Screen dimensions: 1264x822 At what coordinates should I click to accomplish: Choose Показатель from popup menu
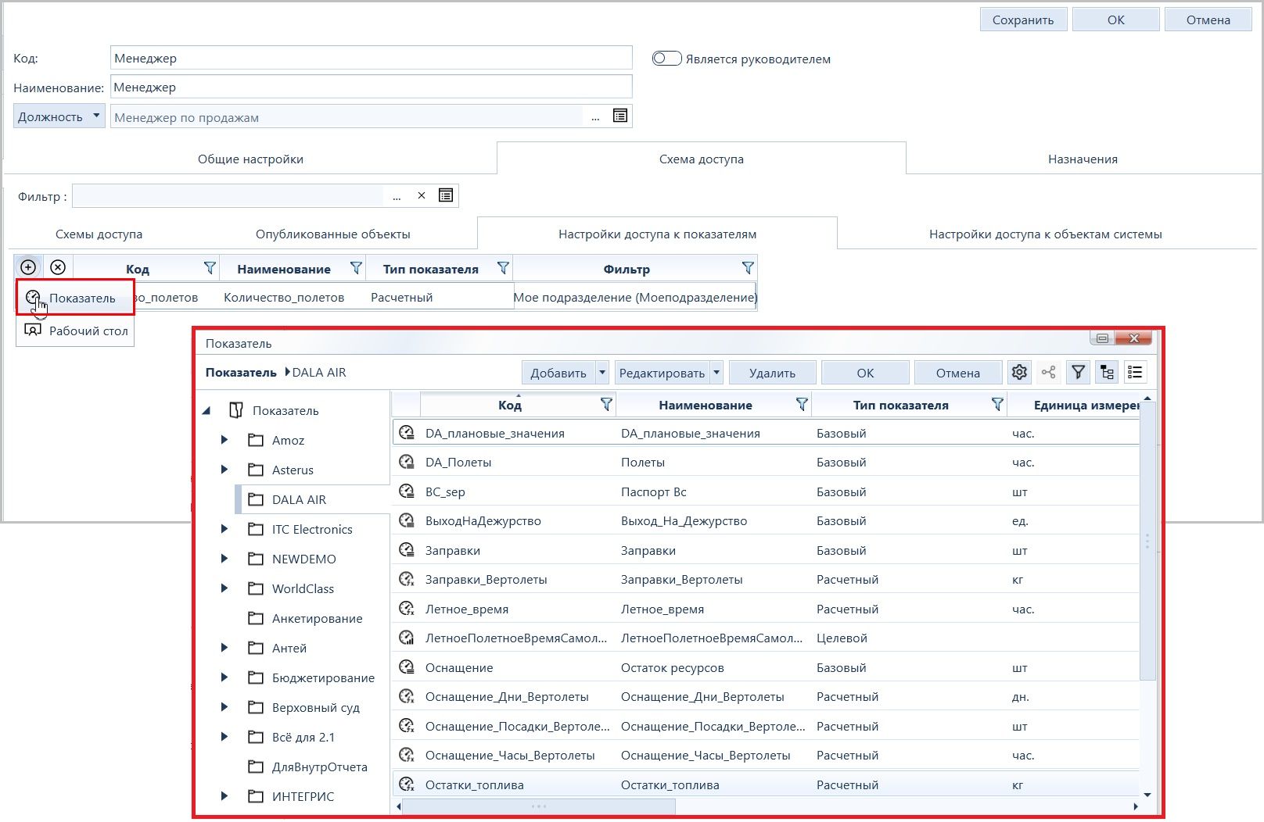coord(75,298)
